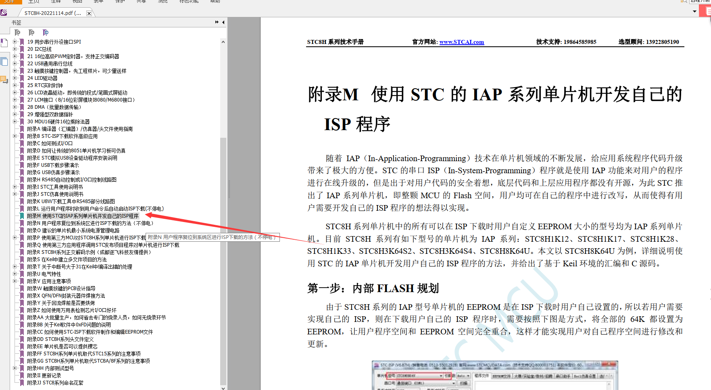Click bookmark icon beside 22 USB通用串行总线
Viewport: 711px width, 390px height.
point(22,64)
